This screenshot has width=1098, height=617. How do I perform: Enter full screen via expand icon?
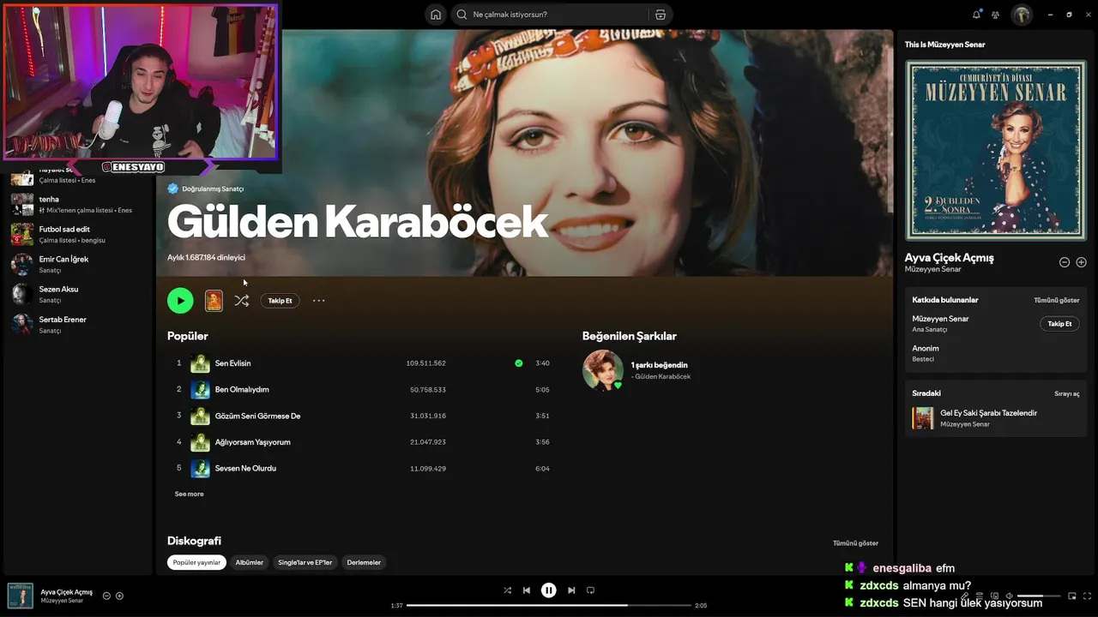(1086, 596)
